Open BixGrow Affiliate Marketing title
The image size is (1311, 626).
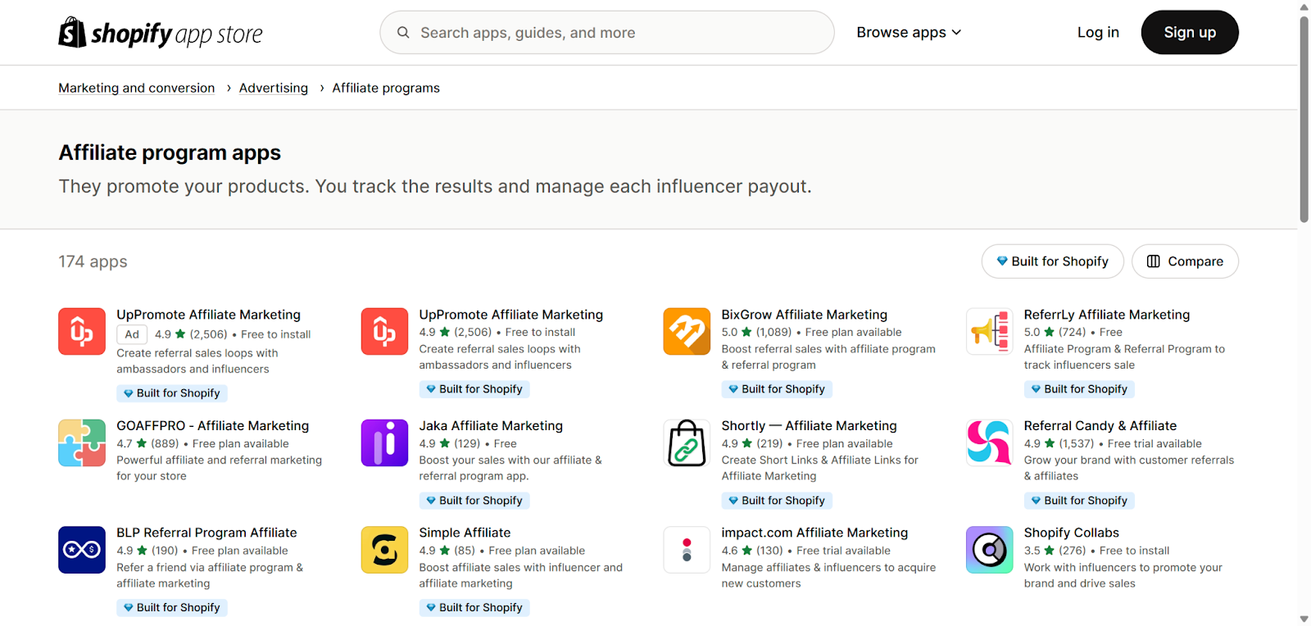pos(804,315)
